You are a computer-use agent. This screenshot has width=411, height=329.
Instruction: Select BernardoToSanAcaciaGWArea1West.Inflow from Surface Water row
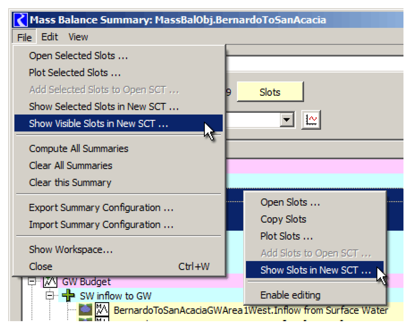251,310
